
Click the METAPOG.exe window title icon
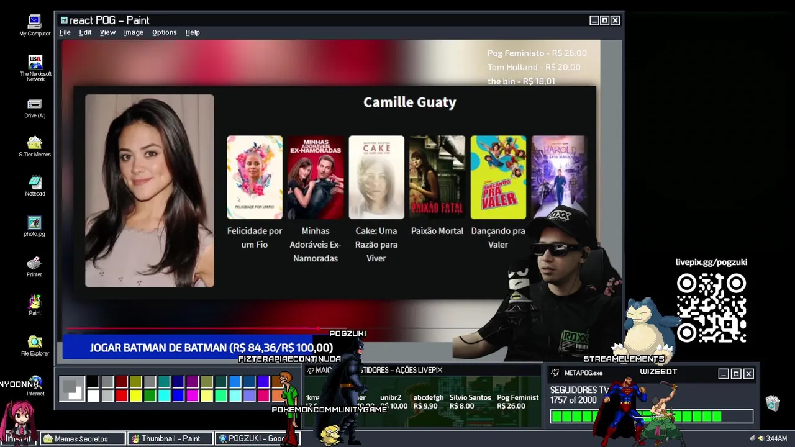tap(555, 373)
